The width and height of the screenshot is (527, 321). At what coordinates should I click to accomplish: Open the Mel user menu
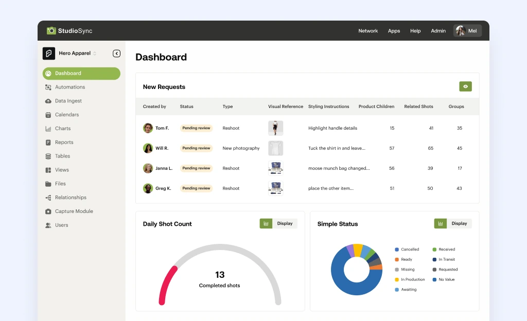point(467,30)
